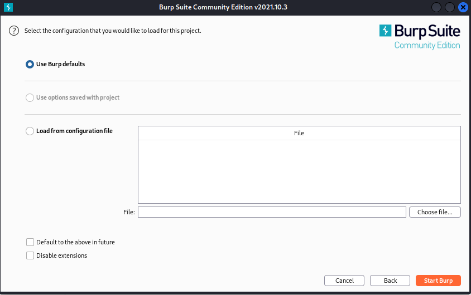The image size is (471, 295).
Task: Click the Burp lightning icon in title bar
Action: pyautogui.click(x=8, y=7)
